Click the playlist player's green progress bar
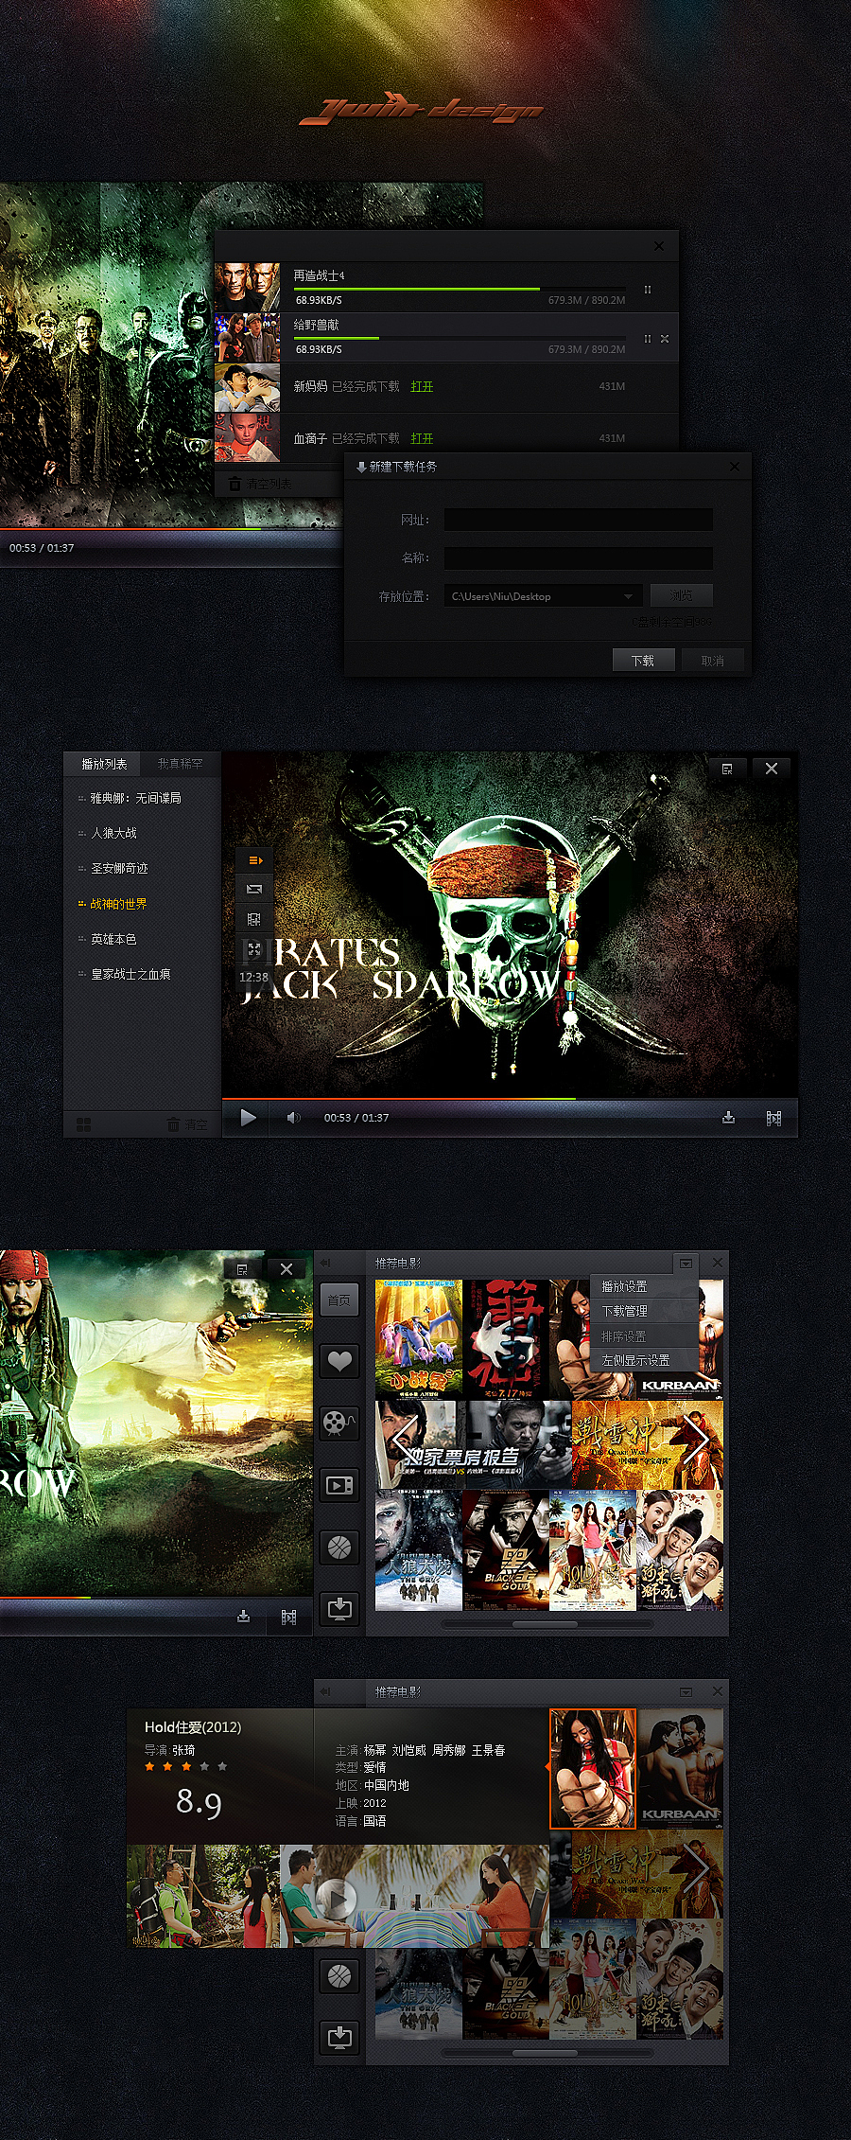This screenshot has height=2140, width=851. click(x=399, y=1099)
